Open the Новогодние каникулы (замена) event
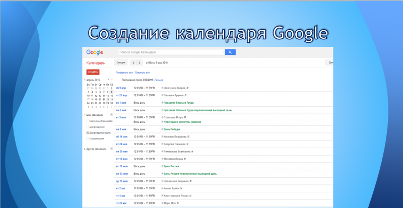 (x=182, y=122)
